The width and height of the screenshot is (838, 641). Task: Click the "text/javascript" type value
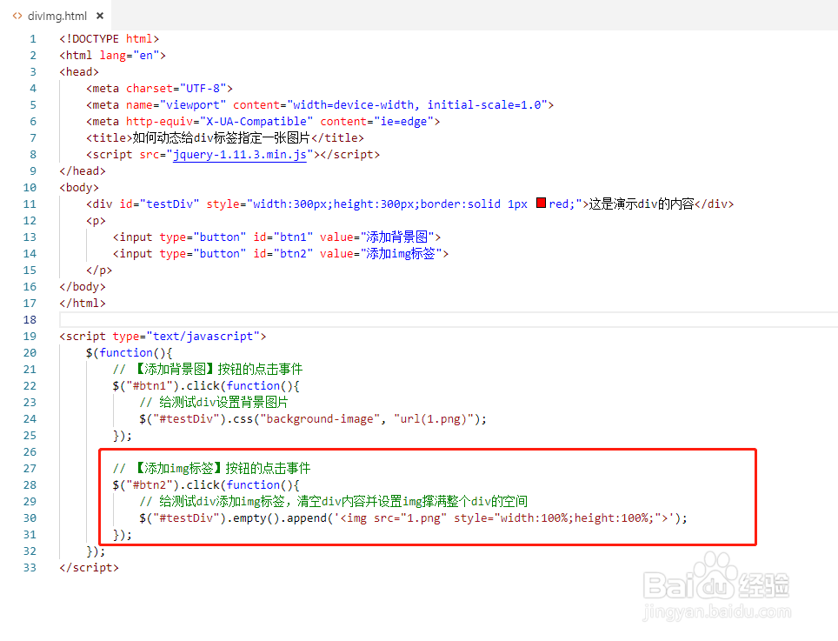pos(203,337)
